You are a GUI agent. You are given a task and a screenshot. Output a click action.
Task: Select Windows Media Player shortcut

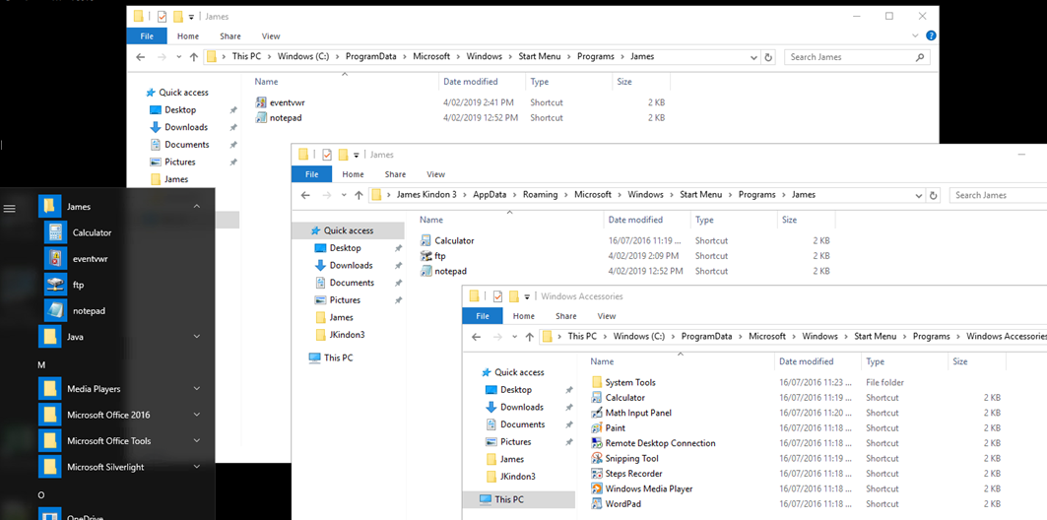pyautogui.click(x=648, y=488)
